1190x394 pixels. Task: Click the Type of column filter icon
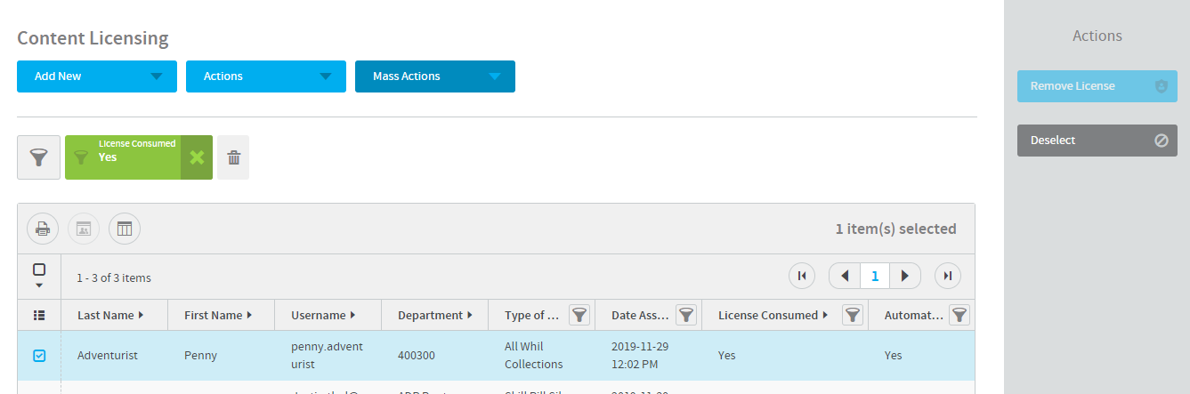[x=579, y=315]
